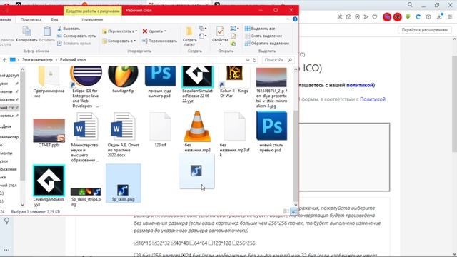The width and height of the screenshot is (457, 257).
Task: Check the 64*64 size checkbox
Action: [x=192, y=243]
